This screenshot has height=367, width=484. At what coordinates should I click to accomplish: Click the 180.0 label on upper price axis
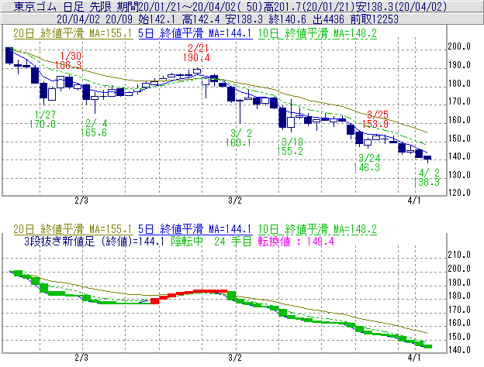[460, 84]
